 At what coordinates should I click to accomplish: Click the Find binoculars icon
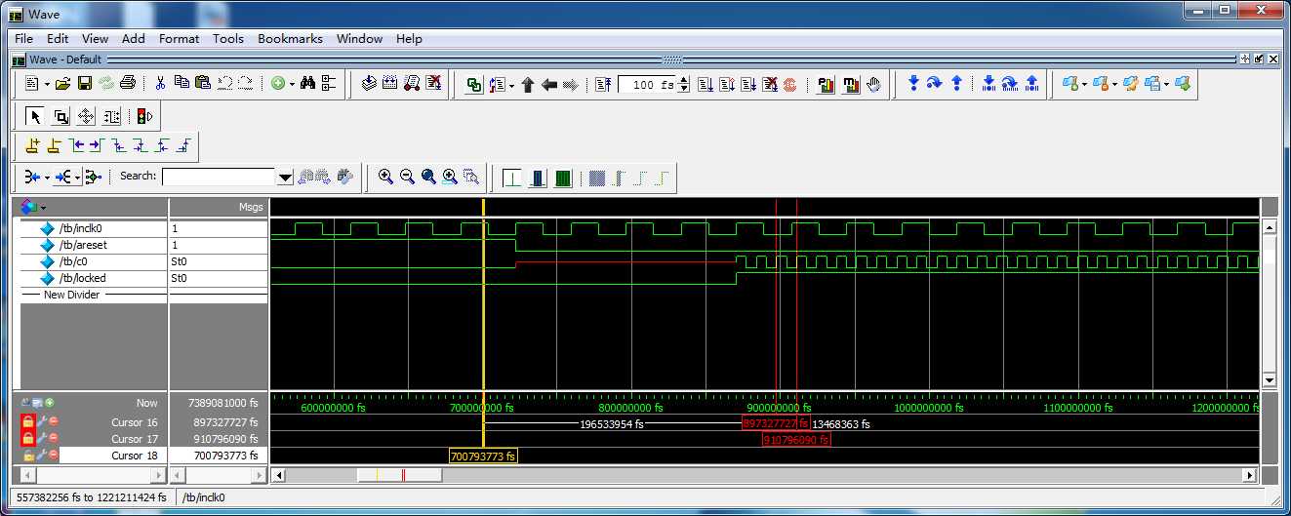tap(307, 84)
